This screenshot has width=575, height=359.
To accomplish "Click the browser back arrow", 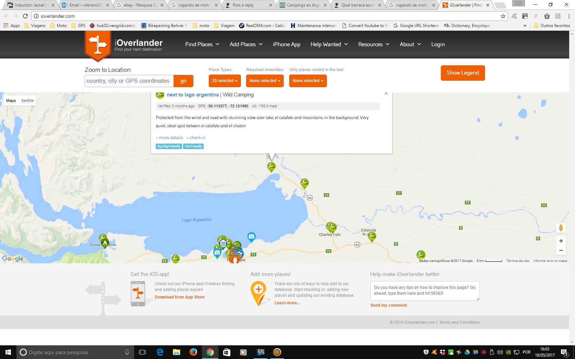I will [6, 16].
